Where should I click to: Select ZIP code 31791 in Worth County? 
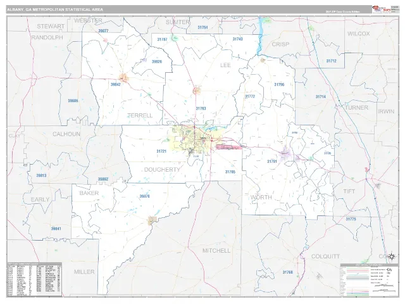click(x=272, y=161)
